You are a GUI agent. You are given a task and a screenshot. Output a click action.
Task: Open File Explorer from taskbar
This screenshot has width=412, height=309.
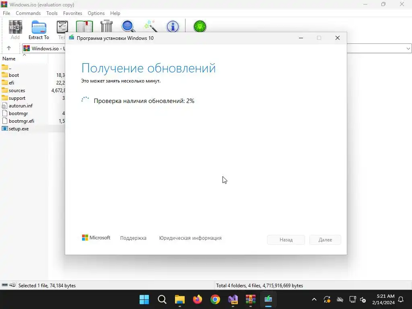180,299
